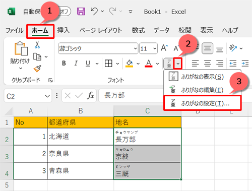Open the ページ レイアウト tab
This screenshot has height=191, width=252.
point(101,30)
